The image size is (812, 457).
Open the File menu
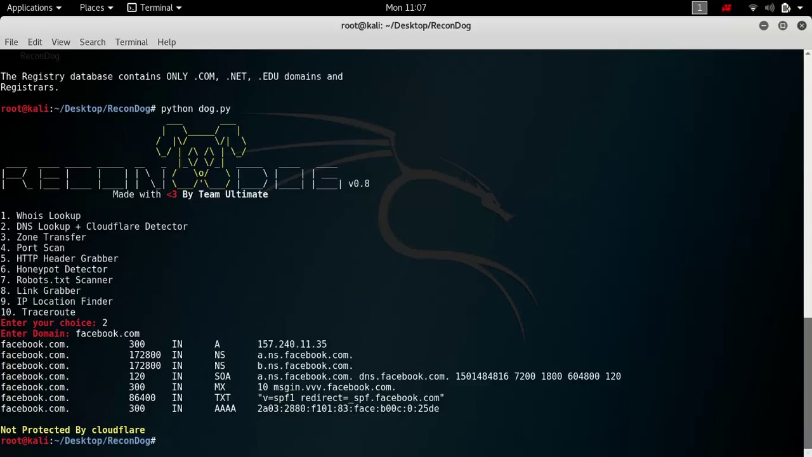pos(11,42)
